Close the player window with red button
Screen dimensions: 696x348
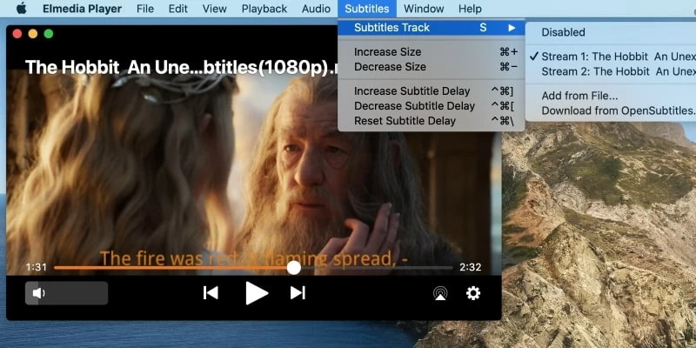click(x=17, y=34)
